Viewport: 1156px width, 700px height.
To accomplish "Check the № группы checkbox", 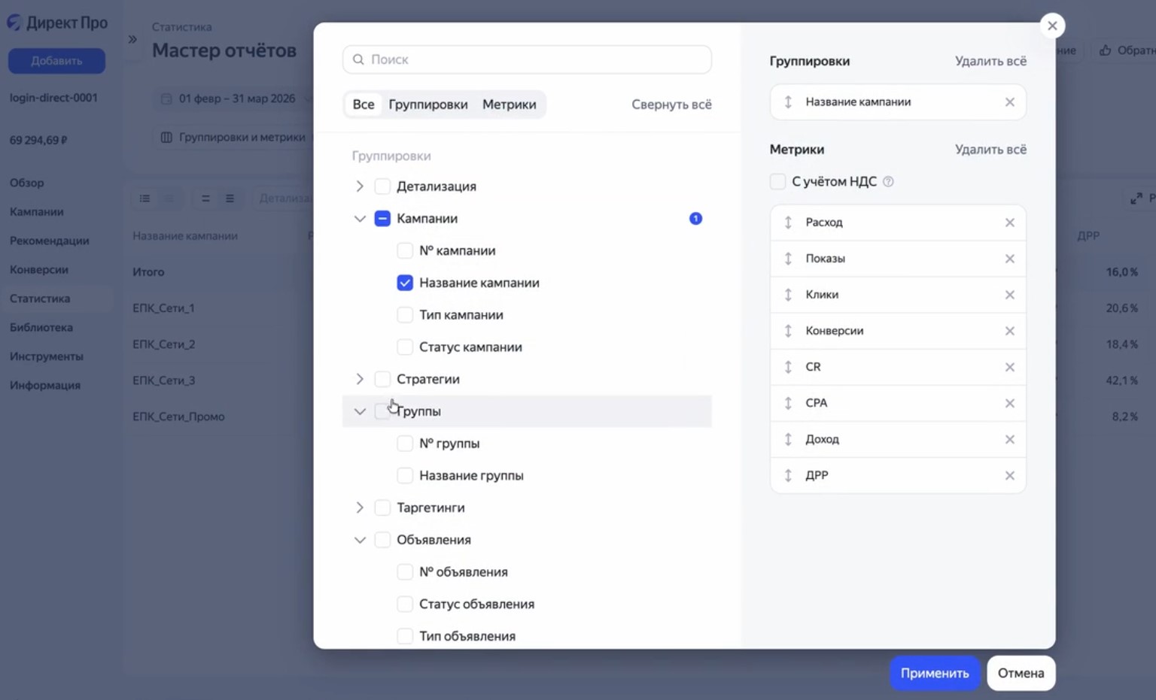I will click(405, 444).
